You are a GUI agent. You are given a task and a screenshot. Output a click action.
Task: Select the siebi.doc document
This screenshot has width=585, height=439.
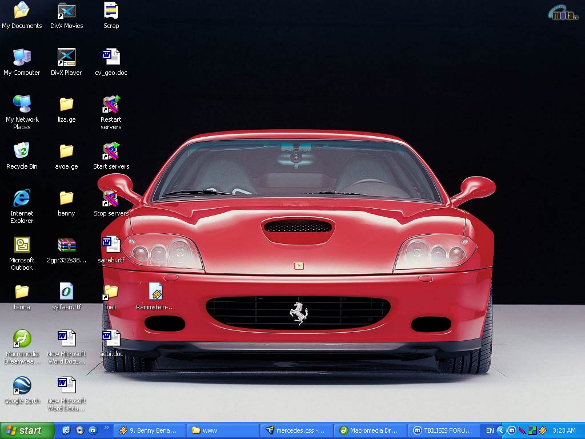(111, 344)
